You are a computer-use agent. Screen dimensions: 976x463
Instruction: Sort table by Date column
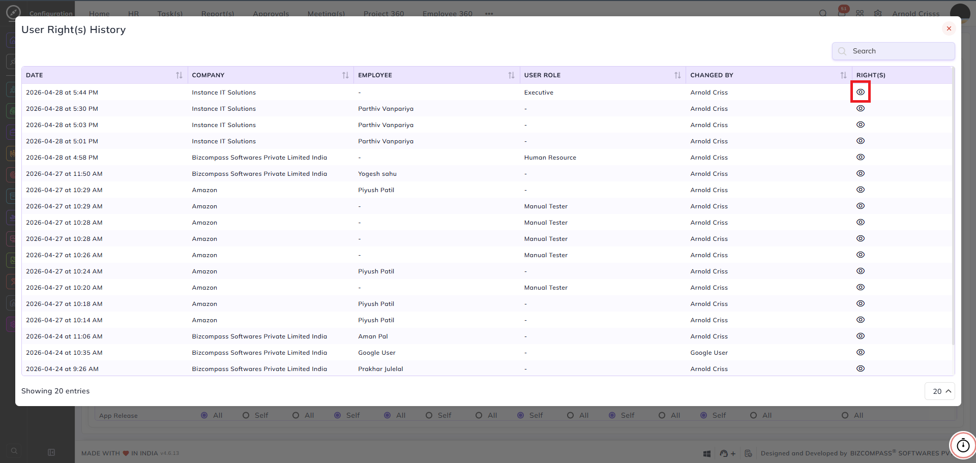(x=179, y=75)
